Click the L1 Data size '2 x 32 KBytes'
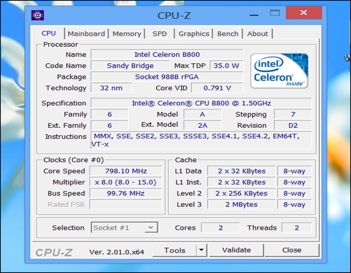 [242, 171]
